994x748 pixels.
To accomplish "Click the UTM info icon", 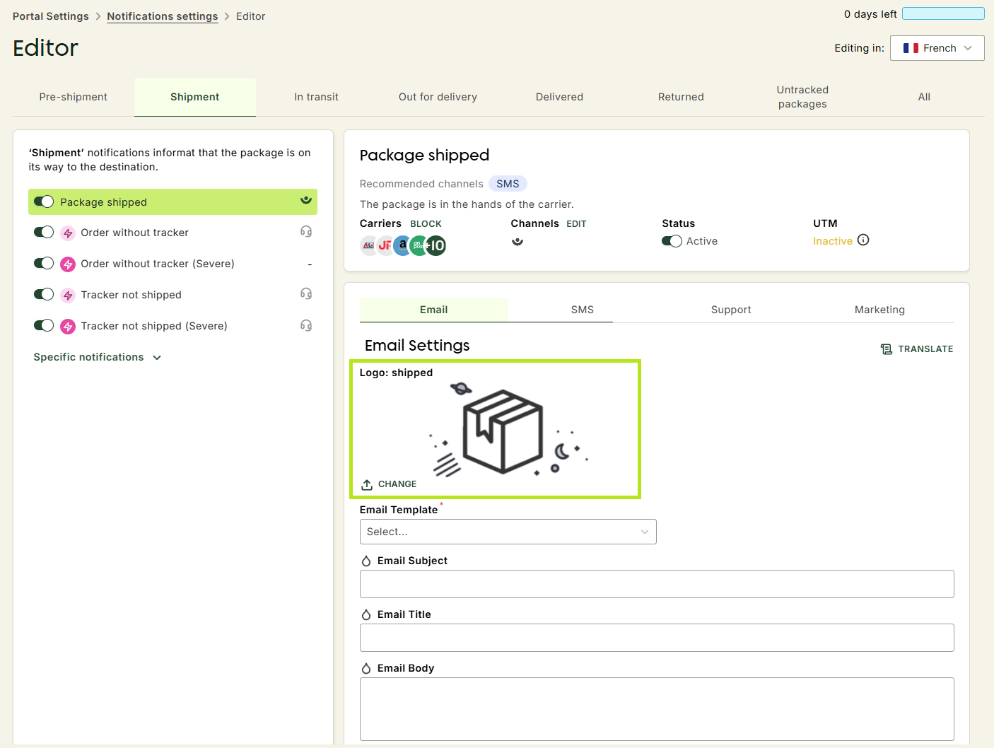I will click(863, 240).
